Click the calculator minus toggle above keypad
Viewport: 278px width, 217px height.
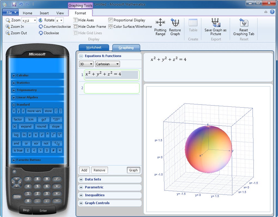click(14, 171)
